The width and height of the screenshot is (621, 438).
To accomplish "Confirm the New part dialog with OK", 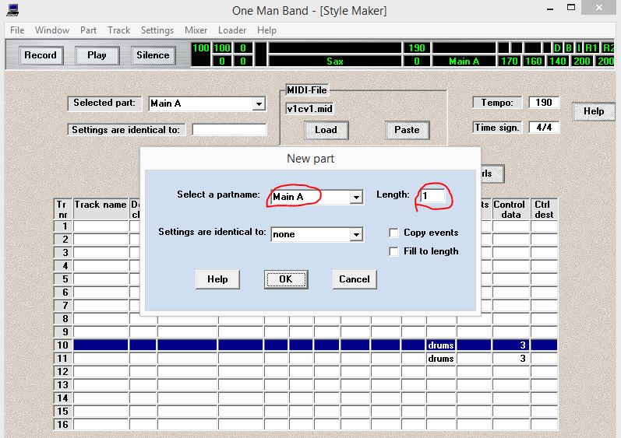I will (x=286, y=279).
